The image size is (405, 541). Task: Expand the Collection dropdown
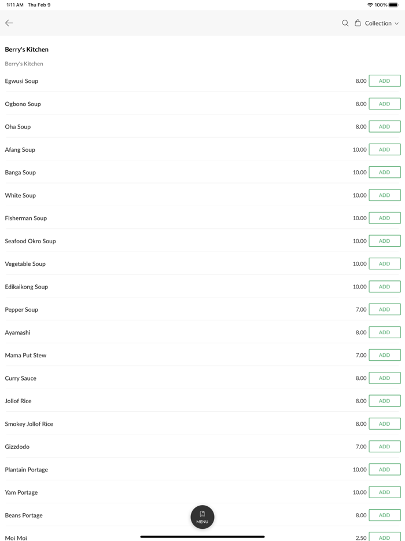(382, 23)
